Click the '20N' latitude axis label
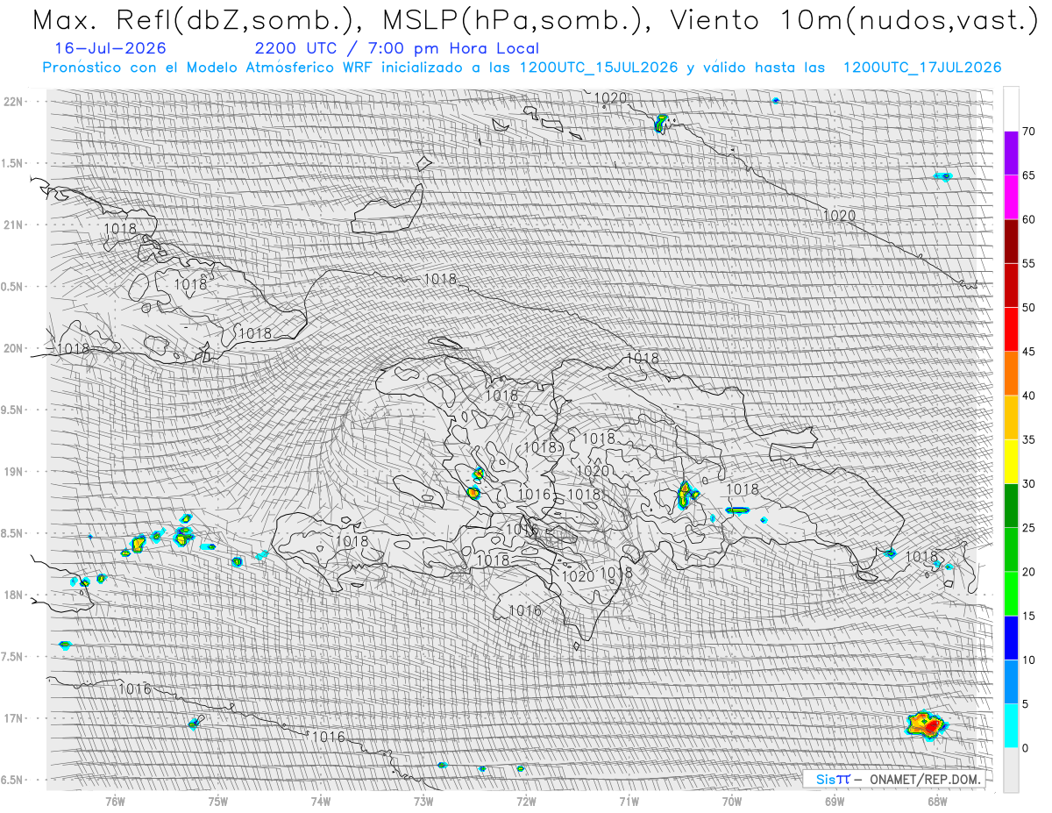The image size is (1052, 813). pos(15,348)
